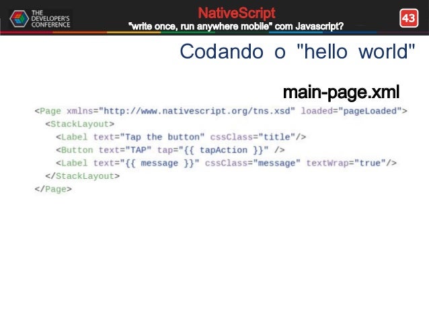Click the cssClass="title" attribute
The image size is (429, 322).
(x=253, y=136)
